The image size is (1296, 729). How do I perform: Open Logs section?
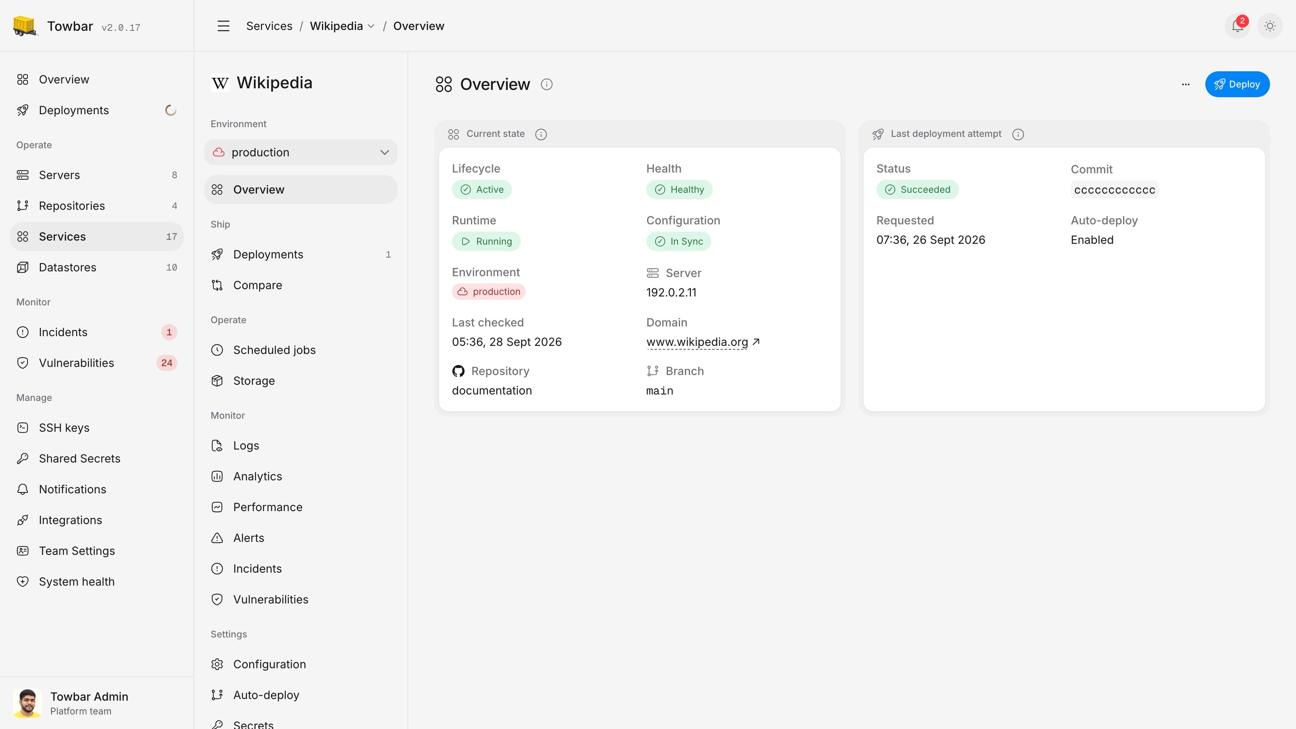pos(301,446)
